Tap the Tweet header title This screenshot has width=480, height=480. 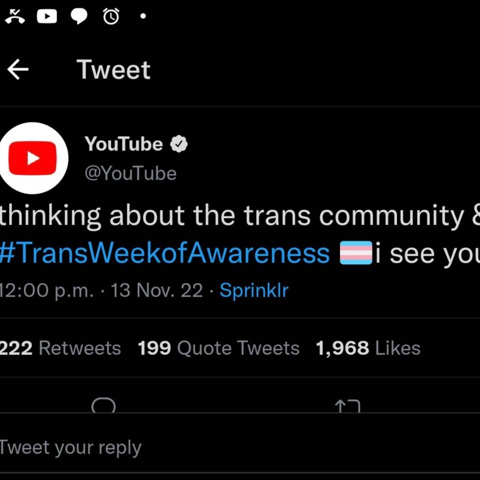113,69
